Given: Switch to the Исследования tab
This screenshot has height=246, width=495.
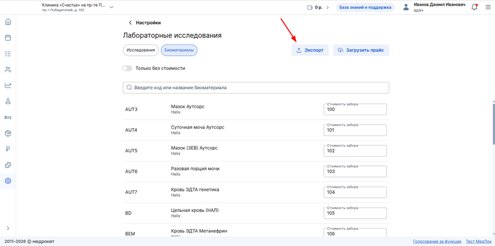Looking at the screenshot, I should 141,50.
